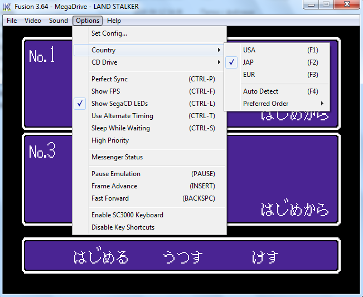363x297 pixels.
Task: Expand the Preferred Order submenu
Action: tap(277, 104)
